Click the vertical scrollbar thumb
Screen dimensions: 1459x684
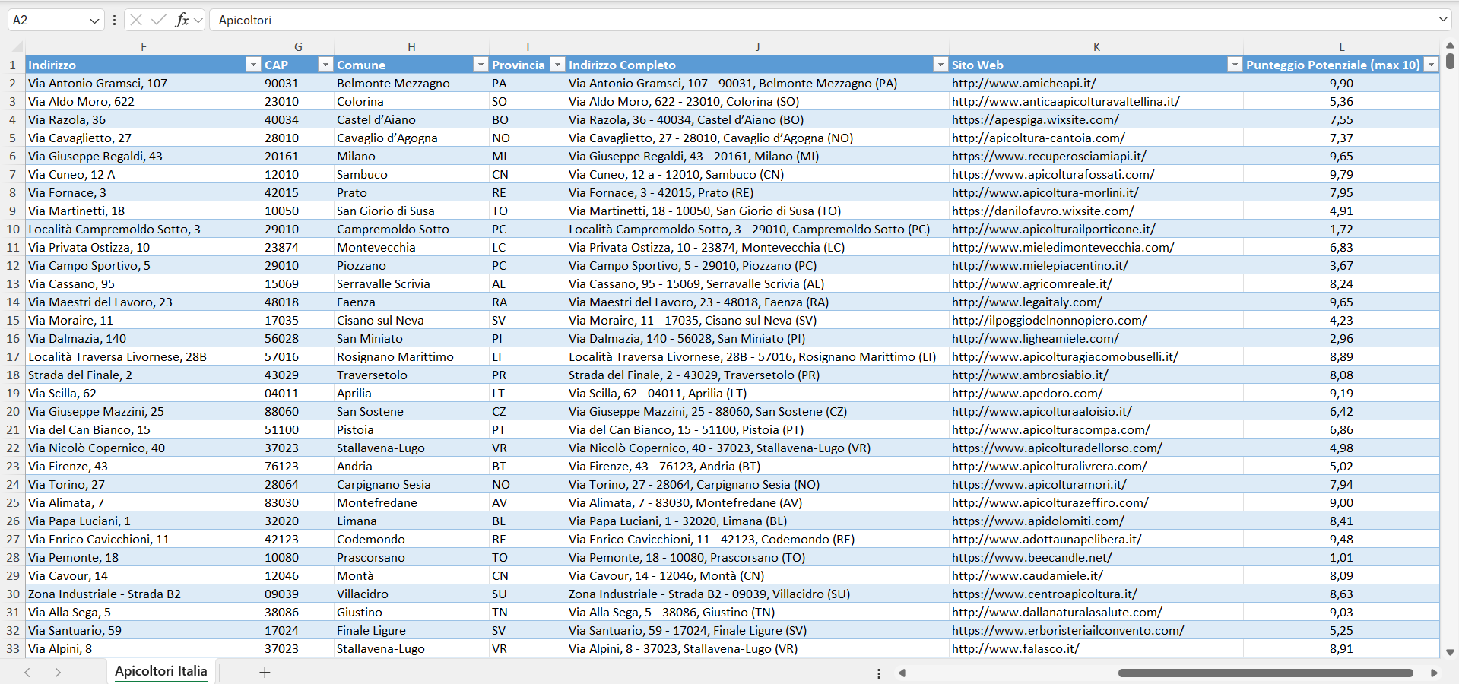tap(1450, 61)
